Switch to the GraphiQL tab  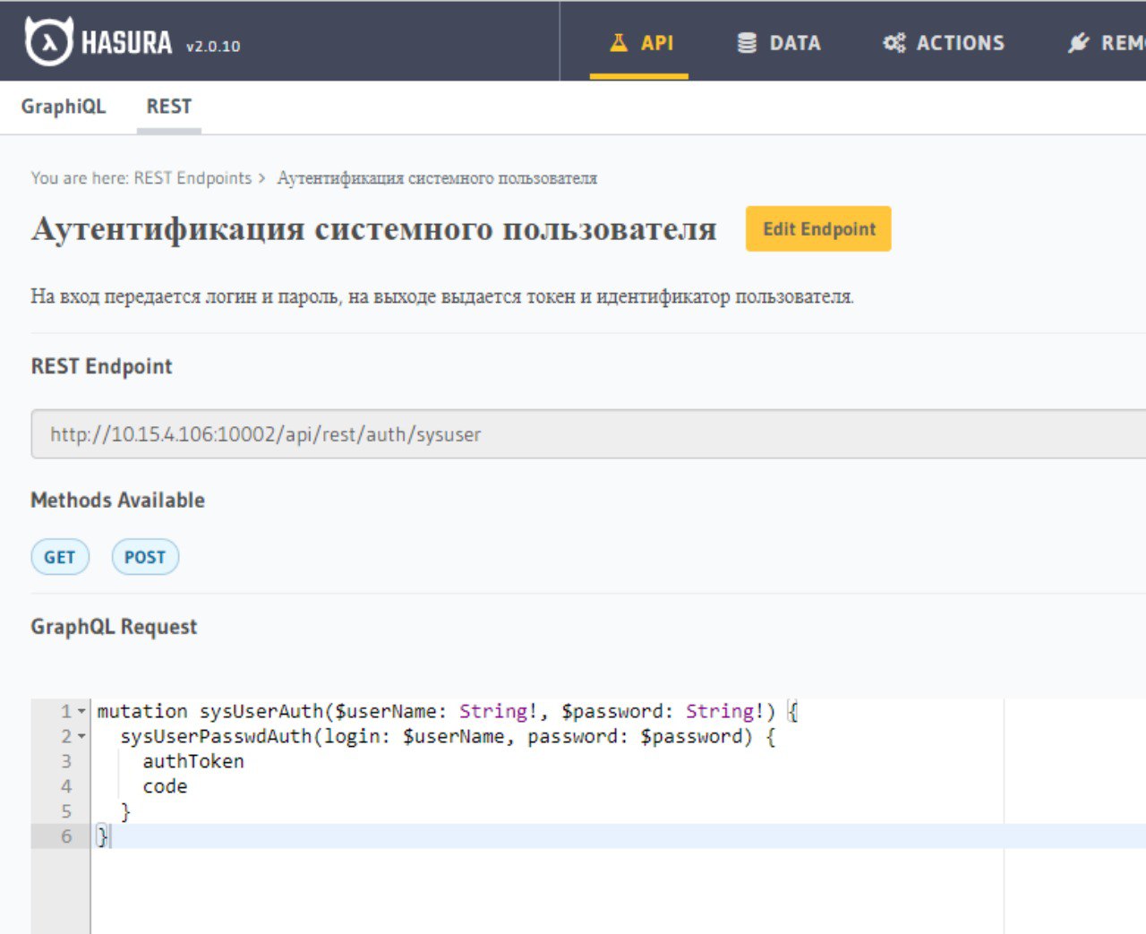point(64,107)
